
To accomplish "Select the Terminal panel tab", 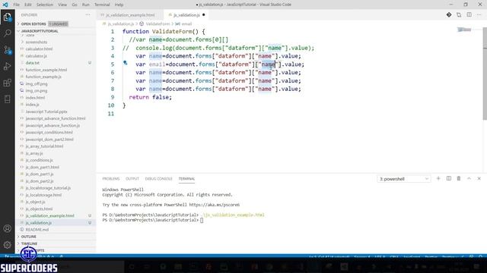I will point(186,179).
